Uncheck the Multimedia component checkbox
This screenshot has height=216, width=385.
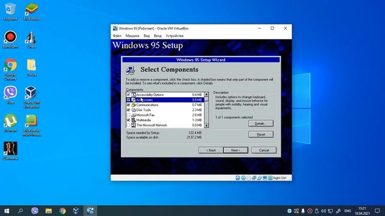pos(128,120)
